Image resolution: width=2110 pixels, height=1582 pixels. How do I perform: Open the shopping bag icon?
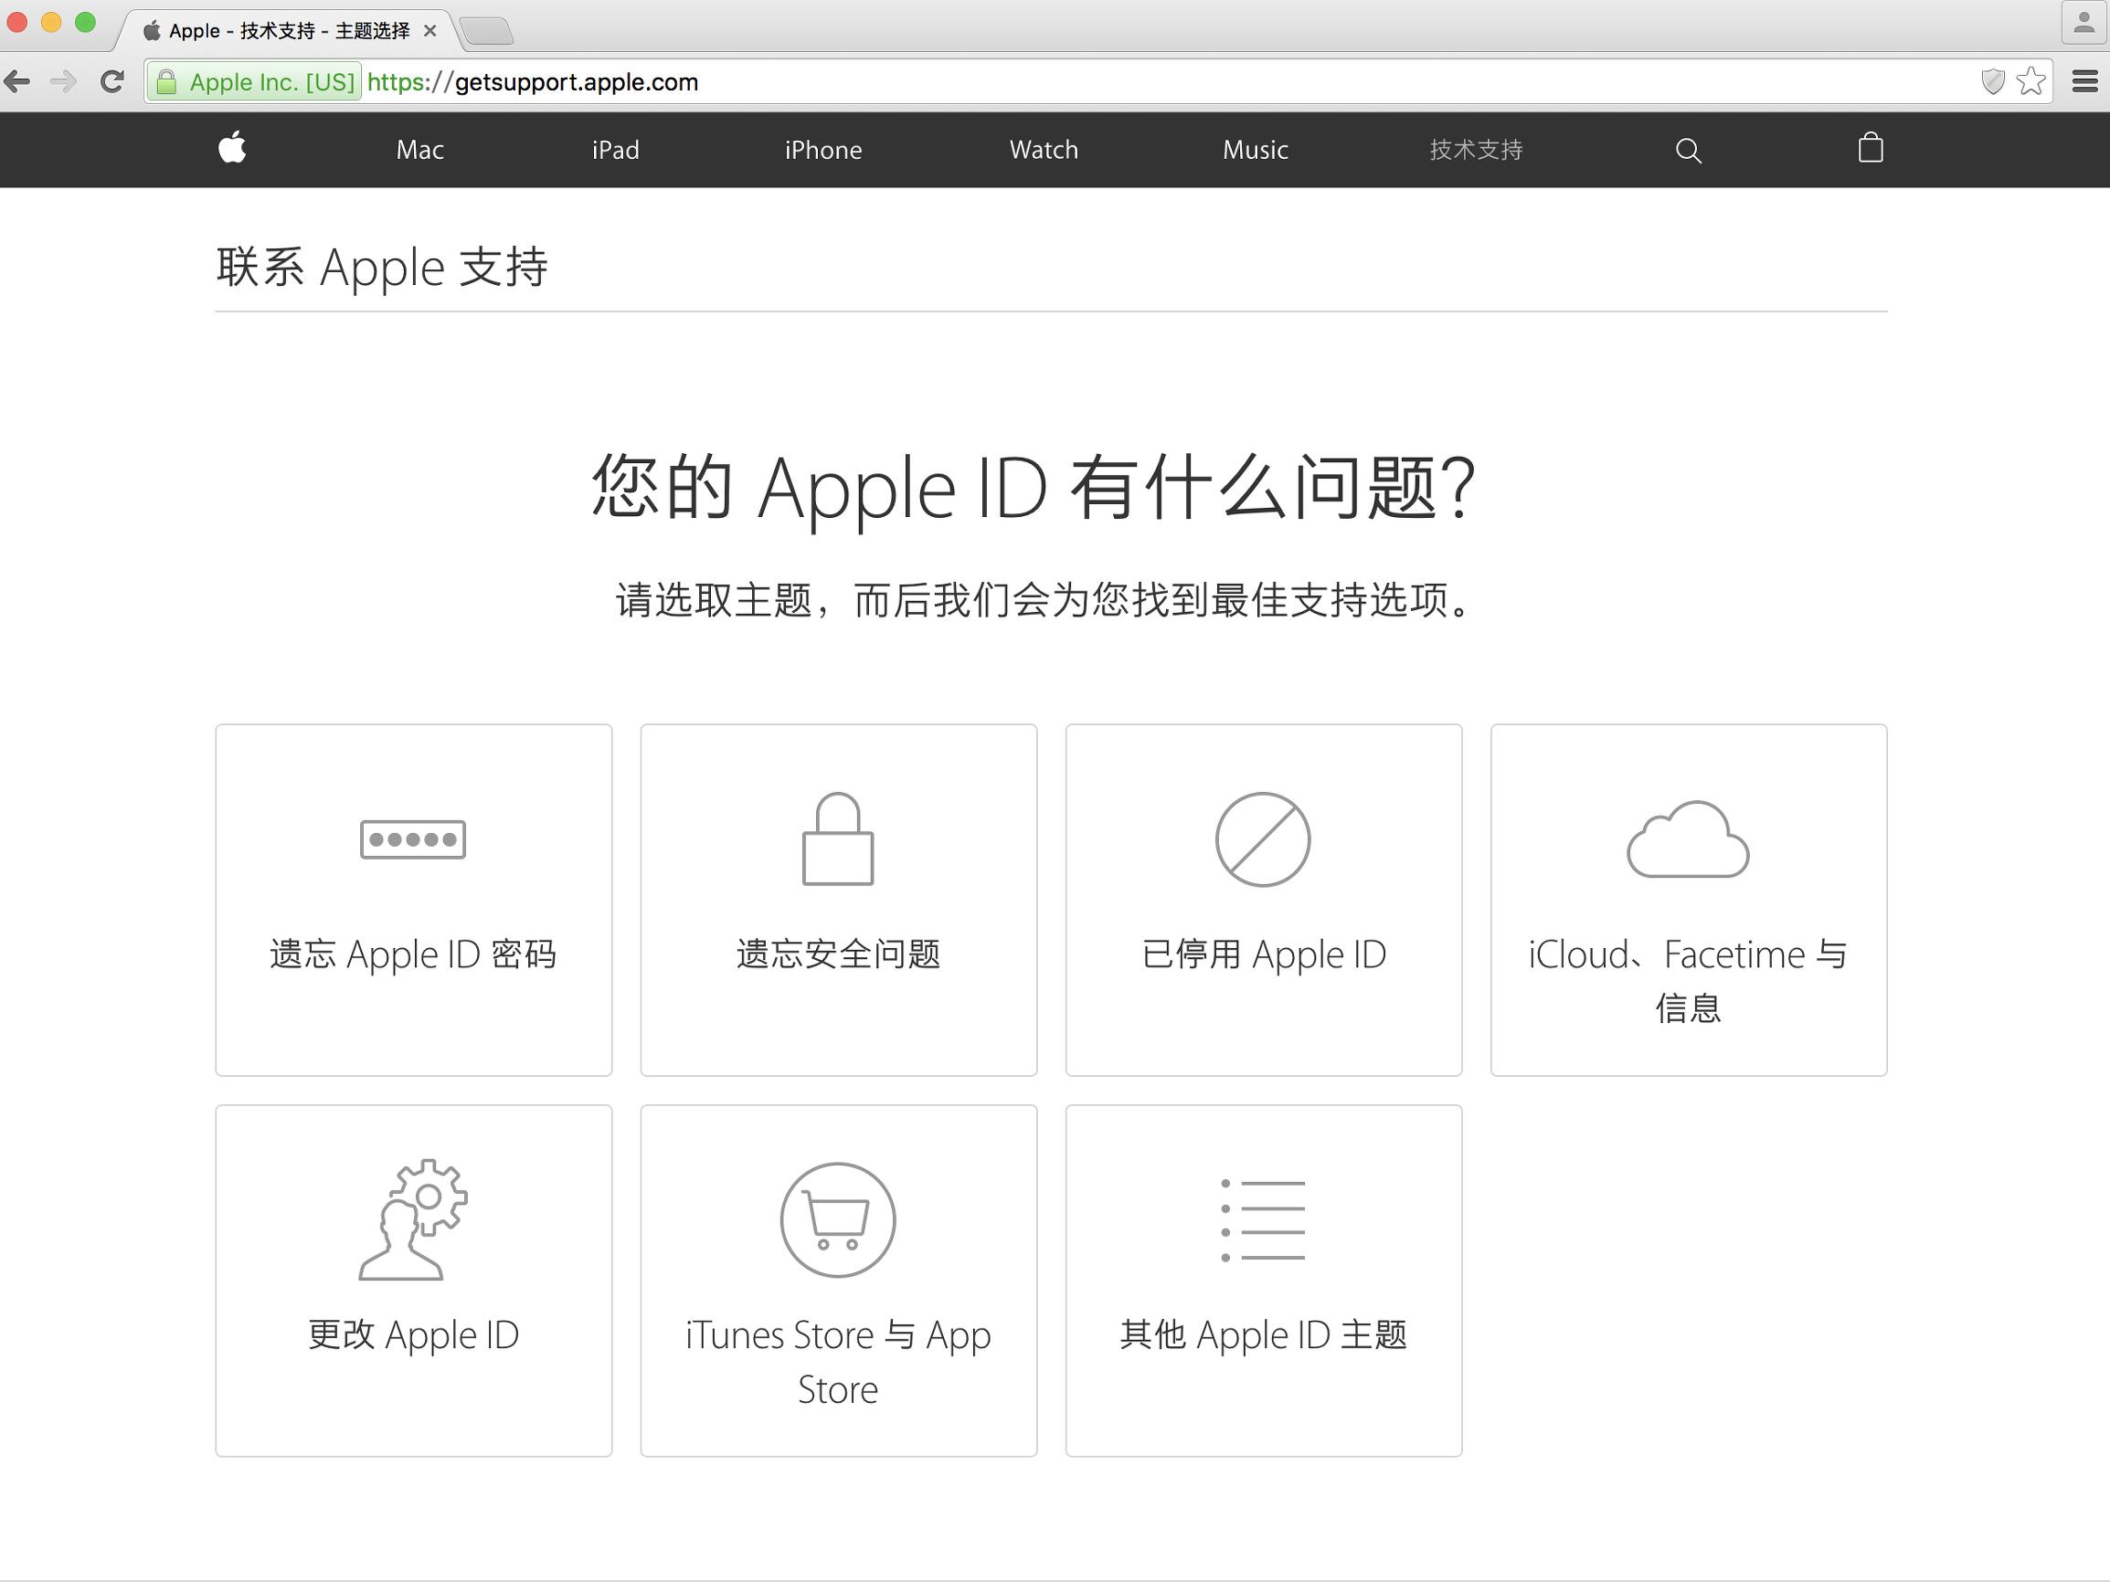click(1870, 150)
